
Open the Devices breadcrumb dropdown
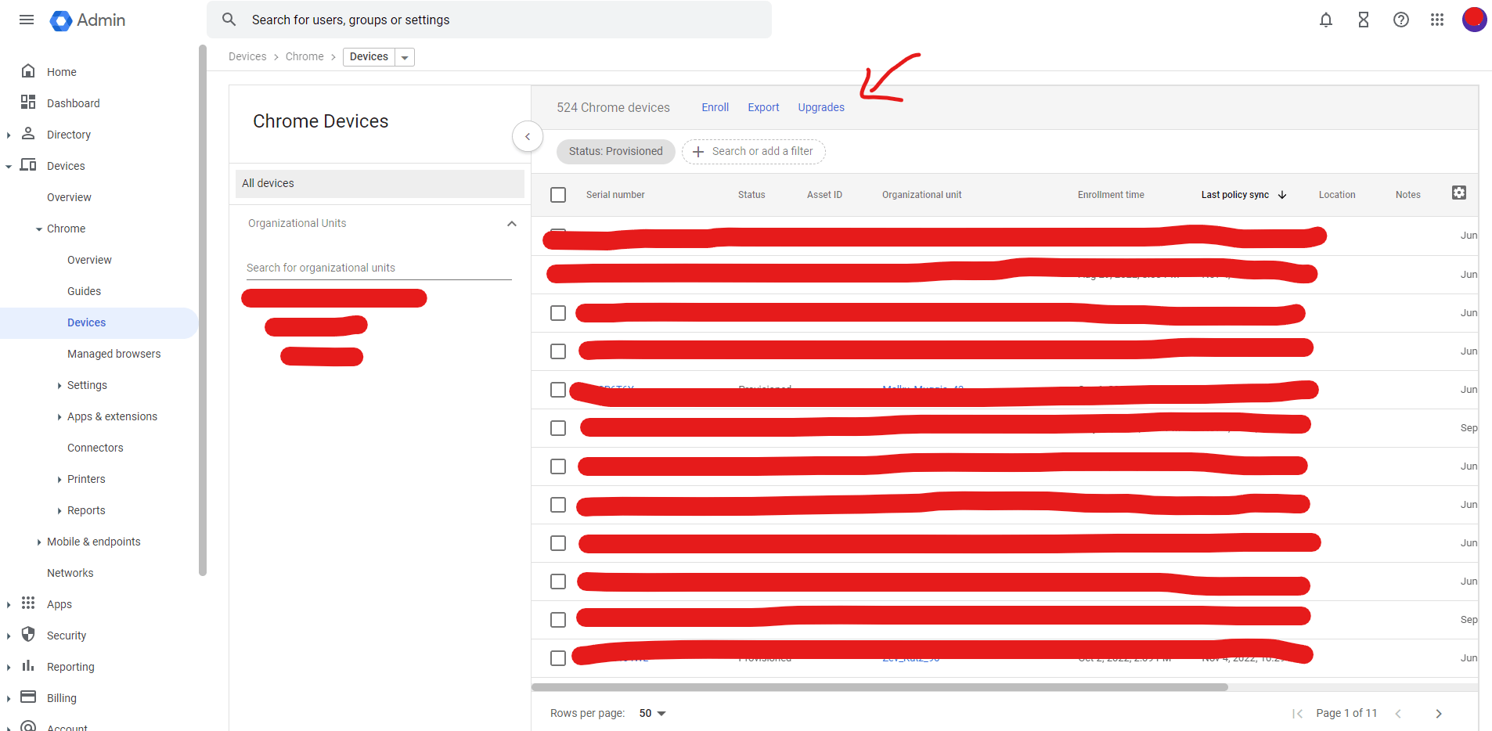404,56
